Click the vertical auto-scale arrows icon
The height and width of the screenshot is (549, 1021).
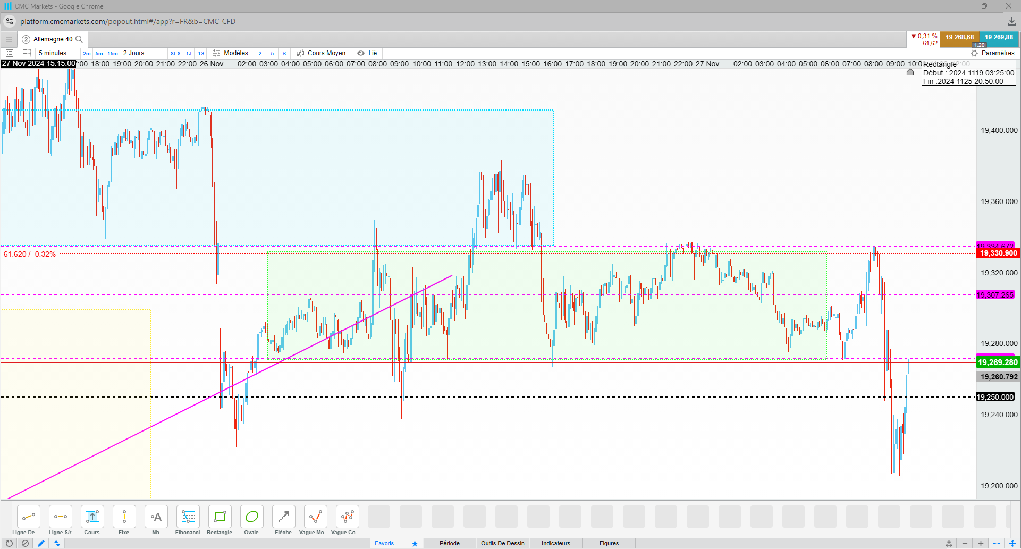tap(1012, 543)
